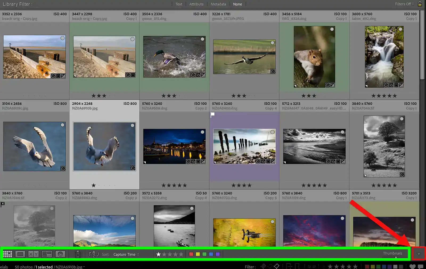The height and width of the screenshot is (269, 426).
Task: Click the Text library filter option
Action: [179, 4]
